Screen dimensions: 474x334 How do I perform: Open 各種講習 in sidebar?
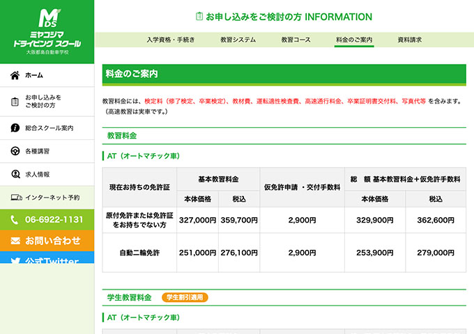47,151
